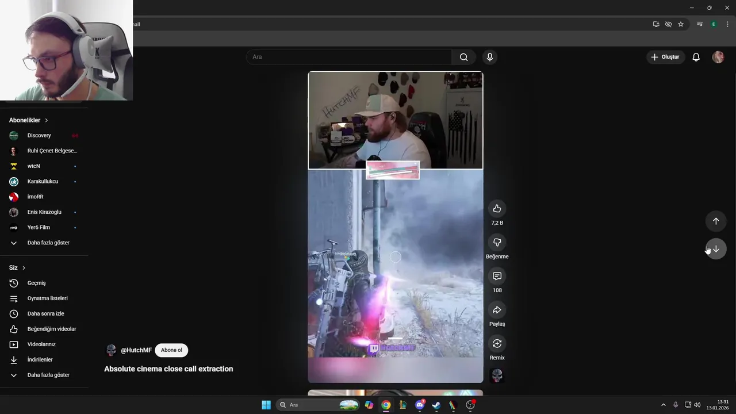Switch to Chrome in the taskbar
Screen dimensions: 736x414
386,405
